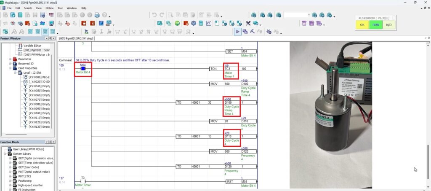Collapse the Local : 12 Slot node
Screen dimensions: 431x191
pyautogui.click(x=16, y=73)
